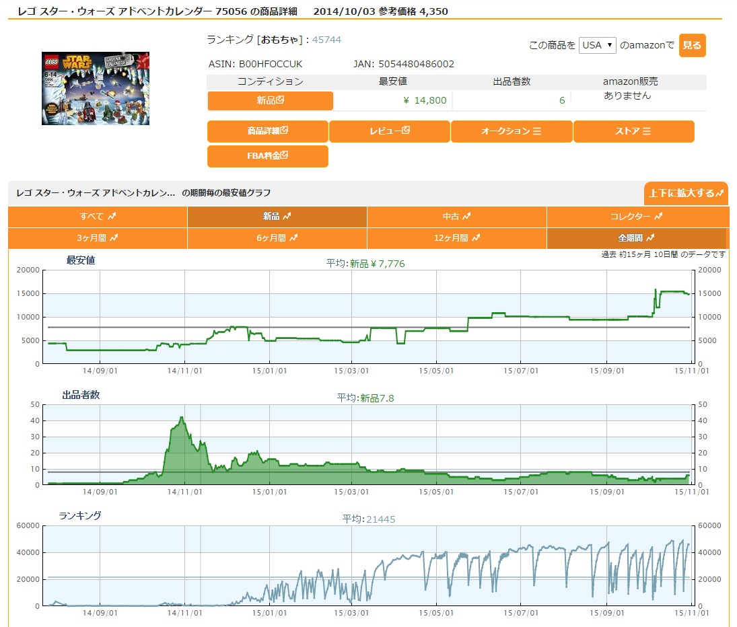737x627 pixels.
Task: Click the ranking number 45744 link
Action: (x=326, y=40)
